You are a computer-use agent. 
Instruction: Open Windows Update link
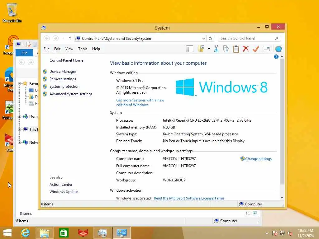(64, 192)
